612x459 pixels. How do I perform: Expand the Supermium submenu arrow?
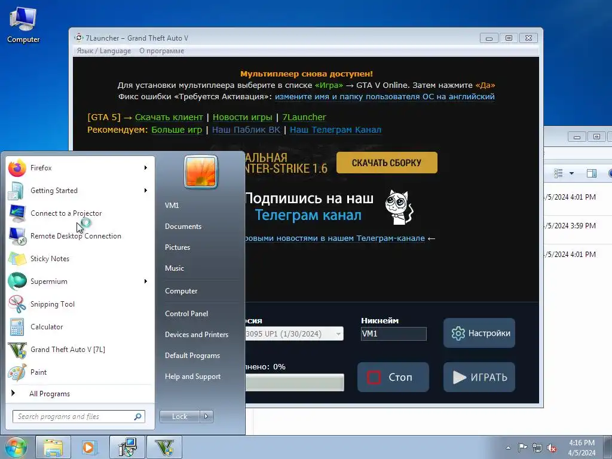(146, 281)
